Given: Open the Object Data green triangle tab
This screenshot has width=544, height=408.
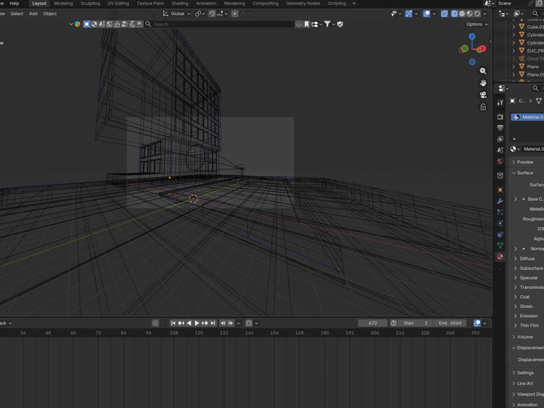Looking at the screenshot, I should tap(500, 246).
